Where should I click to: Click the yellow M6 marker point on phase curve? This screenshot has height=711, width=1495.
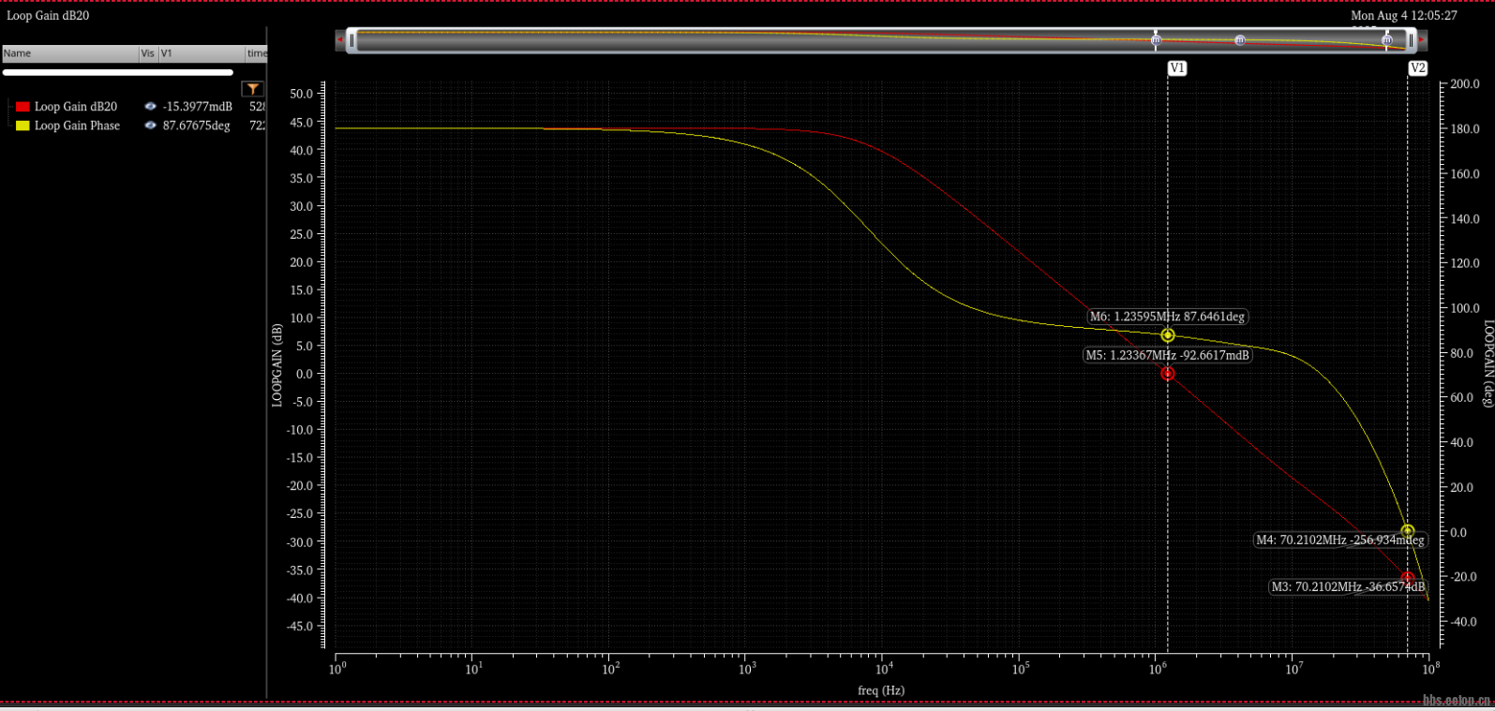point(1167,335)
